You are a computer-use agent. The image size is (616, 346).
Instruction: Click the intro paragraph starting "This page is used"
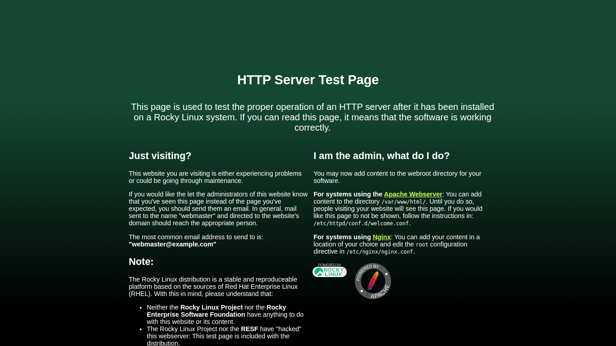point(313,117)
